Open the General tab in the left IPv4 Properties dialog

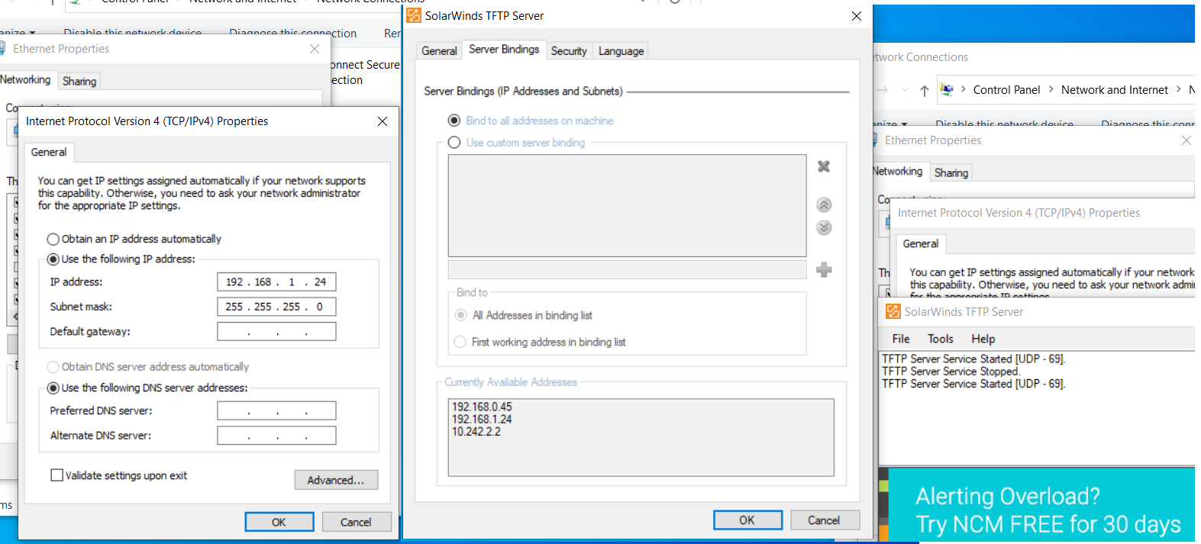click(49, 152)
